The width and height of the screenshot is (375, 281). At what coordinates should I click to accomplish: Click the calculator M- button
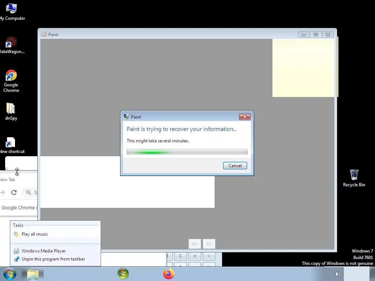(x=209, y=244)
